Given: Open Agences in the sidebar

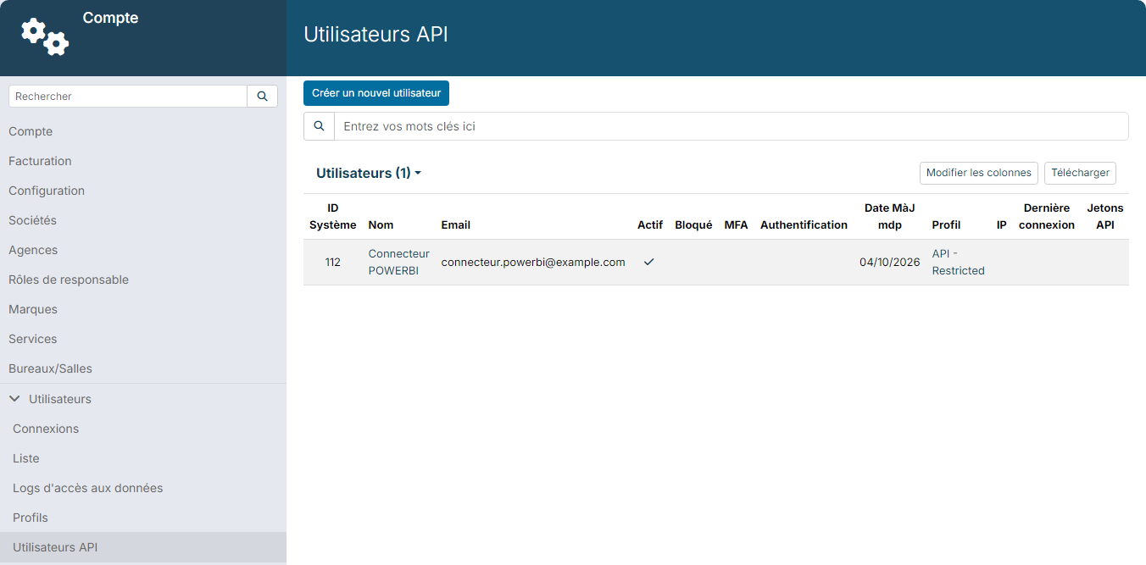Looking at the screenshot, I should tap(33, 250).
